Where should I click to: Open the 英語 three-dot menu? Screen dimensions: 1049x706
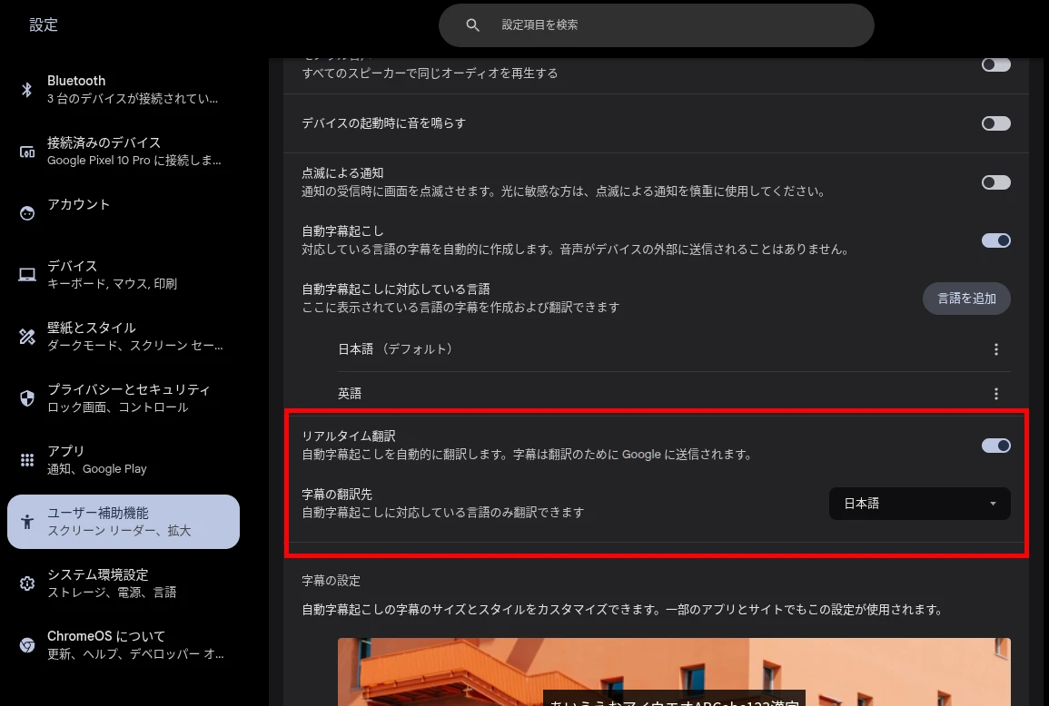(x=995, y=393)
